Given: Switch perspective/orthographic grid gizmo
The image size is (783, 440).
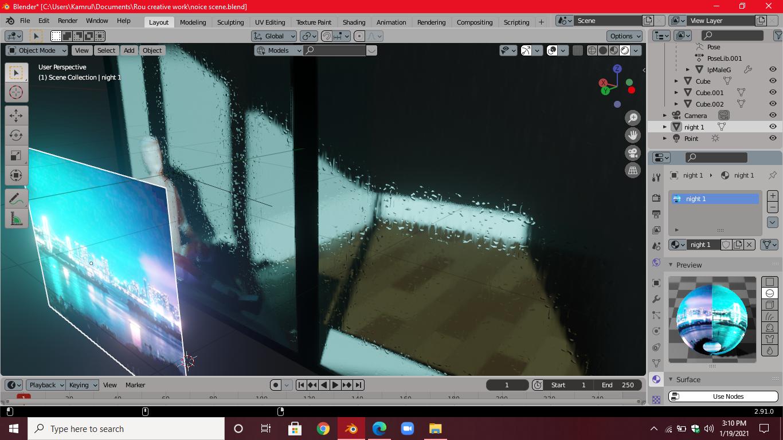Looking at the screenshot, I should tap(633, 170).
